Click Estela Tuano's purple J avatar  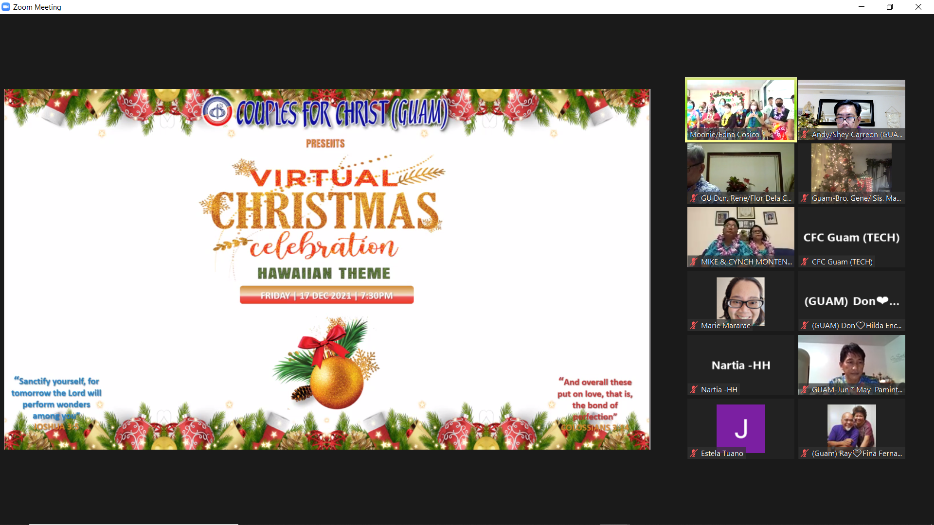click(740, 428)
